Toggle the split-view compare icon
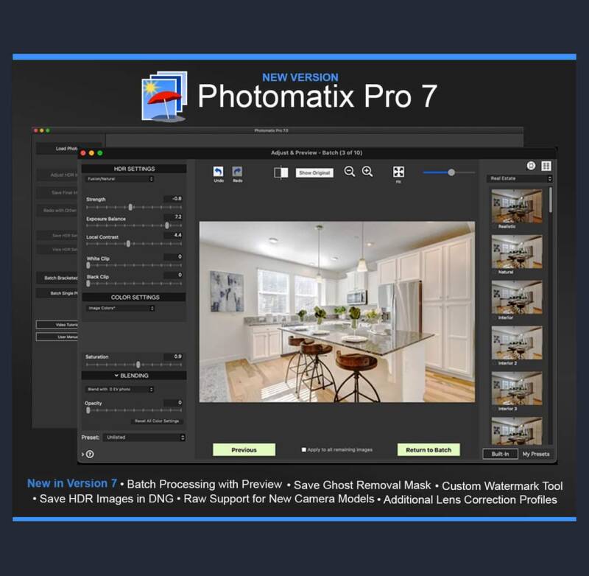This screenshot has width=589, height=576. coord(281,172)
